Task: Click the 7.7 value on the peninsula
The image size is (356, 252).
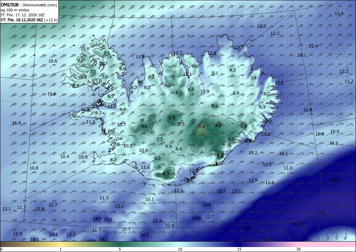Action: click(x=74, y=117)
